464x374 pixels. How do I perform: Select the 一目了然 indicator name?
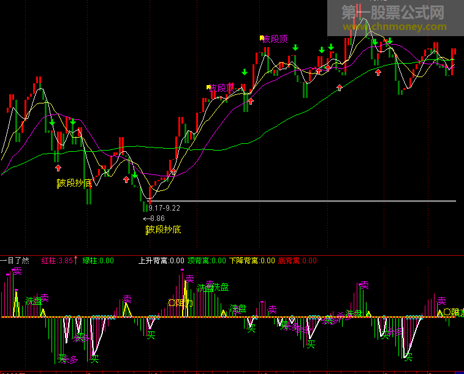[15, 260]
